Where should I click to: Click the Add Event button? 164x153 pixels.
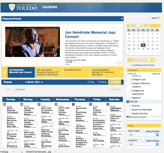pos(114,89)
